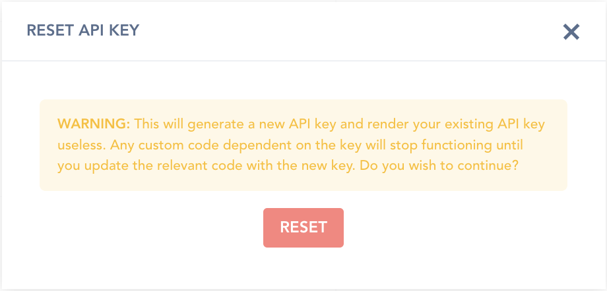Click the red RESET button
Image resolution: width=607 pixels, height=291 pixels.
coord(303,228)
